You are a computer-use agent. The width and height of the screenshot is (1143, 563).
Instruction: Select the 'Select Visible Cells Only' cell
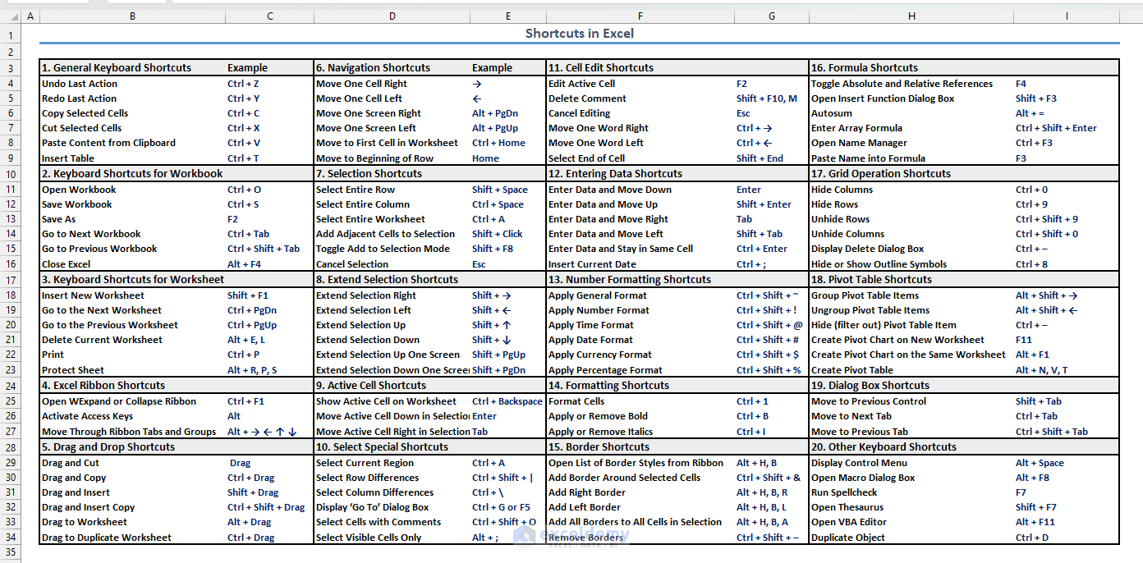[392, 538]
